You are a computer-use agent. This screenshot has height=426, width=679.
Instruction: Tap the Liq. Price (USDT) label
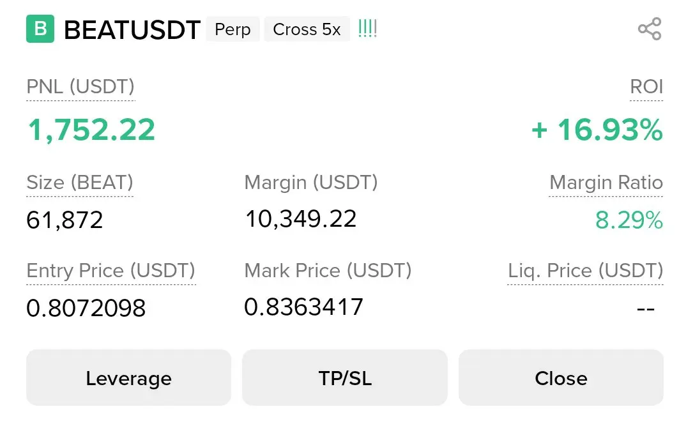pos(585,271)
